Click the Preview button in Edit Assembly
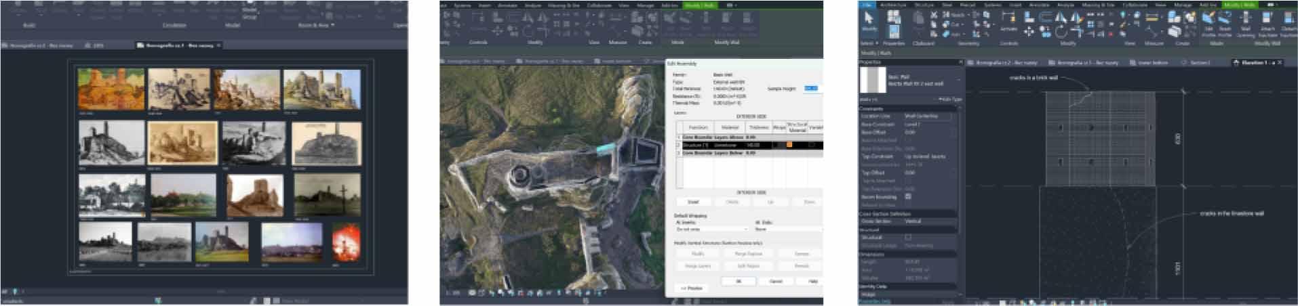1298x306 pixels. coord(691,288)
